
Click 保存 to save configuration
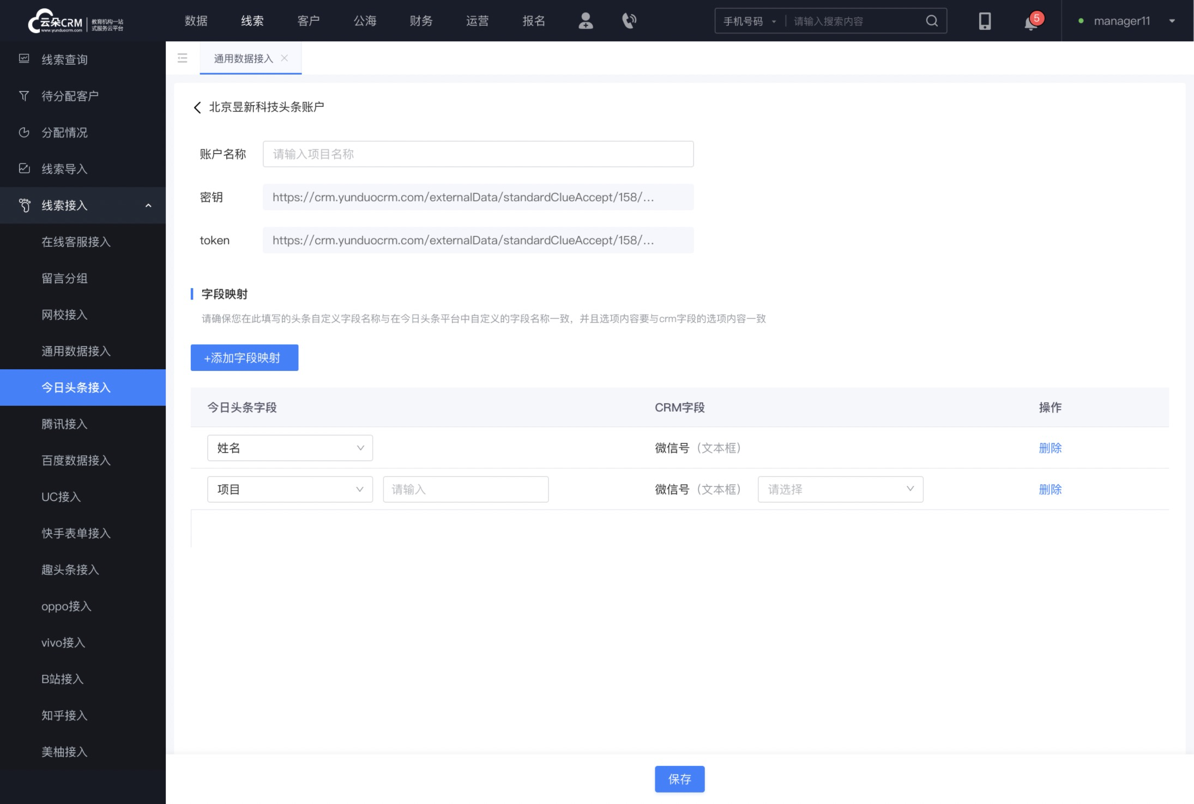(x=679, y=779)
